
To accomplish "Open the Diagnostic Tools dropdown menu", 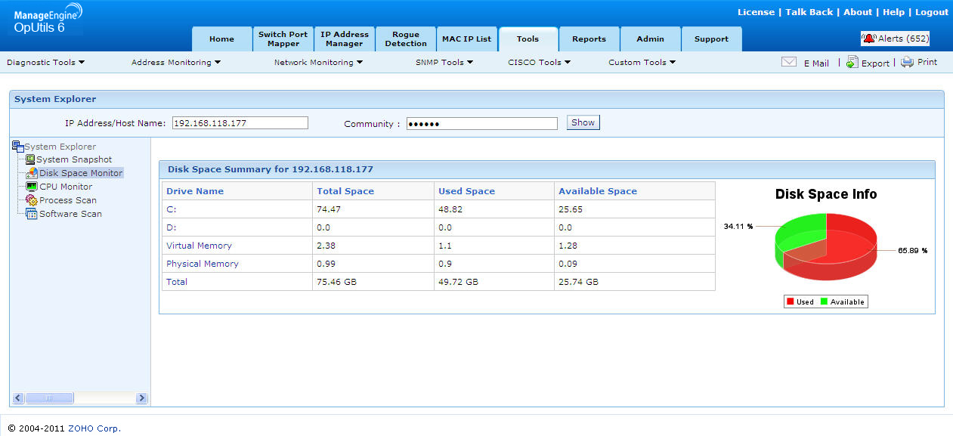I will coord(45,63).
